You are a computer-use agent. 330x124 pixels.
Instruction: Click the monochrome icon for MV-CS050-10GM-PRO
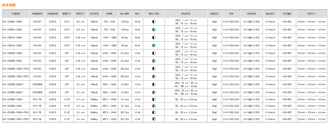[154, 69]
